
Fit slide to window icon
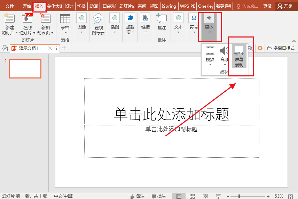click(x=291, y=196)
